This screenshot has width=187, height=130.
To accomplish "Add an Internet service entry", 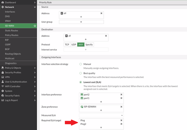I will click(x=86, y=50).
